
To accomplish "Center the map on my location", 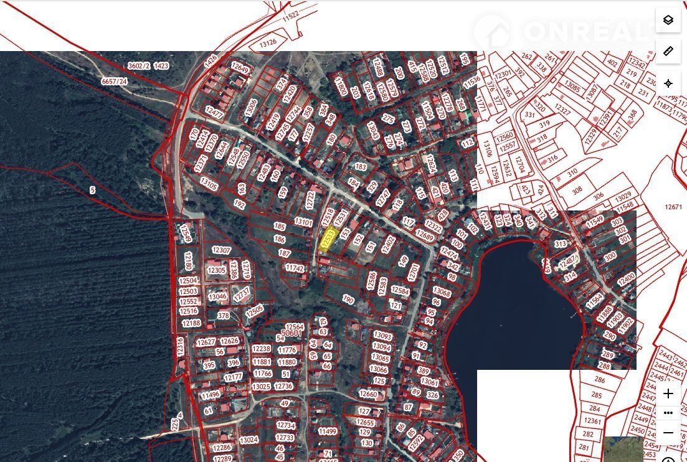I will [668, 83].
